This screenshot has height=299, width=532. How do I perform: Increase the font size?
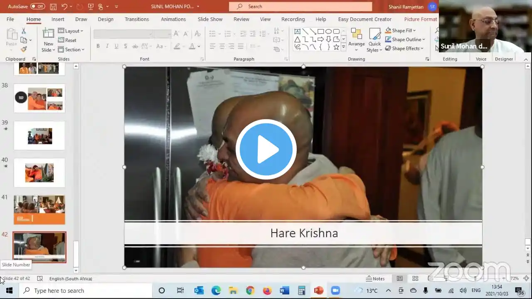coord(176,34)
